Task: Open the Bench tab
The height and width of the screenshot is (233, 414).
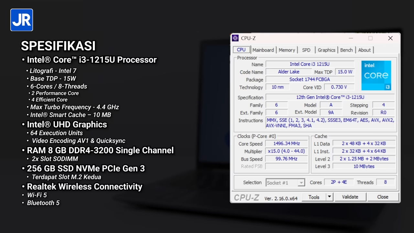Action: pyautogui.click(x=346, y=50)
